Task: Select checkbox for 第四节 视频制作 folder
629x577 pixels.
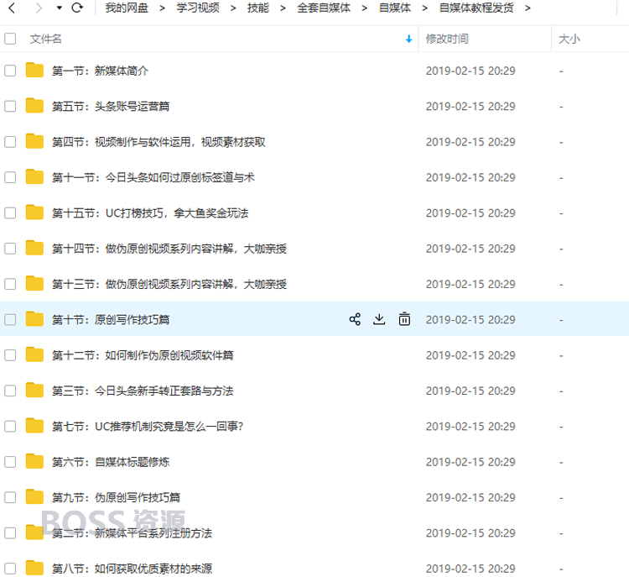Action: pyautogui.click(x=10, y=142)
